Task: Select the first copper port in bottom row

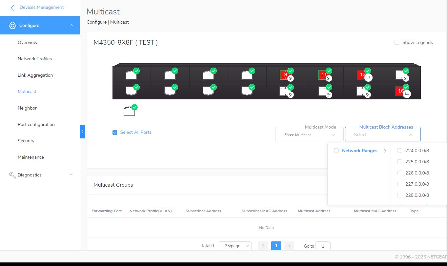Action: 131,91
